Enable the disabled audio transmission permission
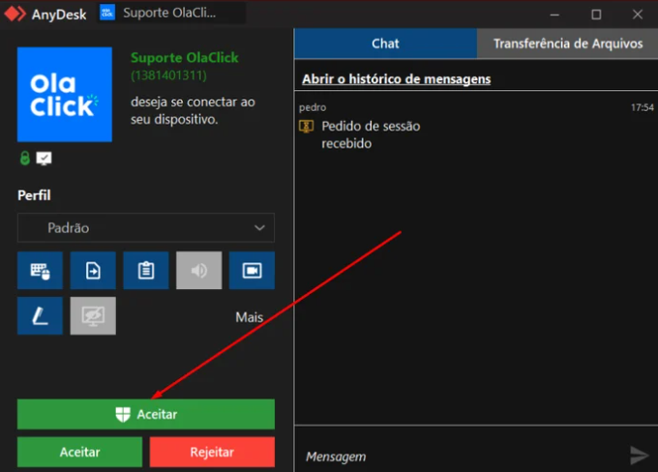658x472 pixels. pyautogui.click(x=199, y=270)
